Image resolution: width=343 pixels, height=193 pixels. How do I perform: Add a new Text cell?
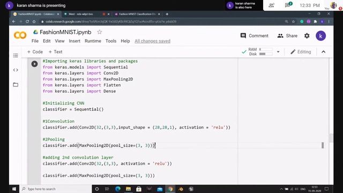(x=55, y=52)
